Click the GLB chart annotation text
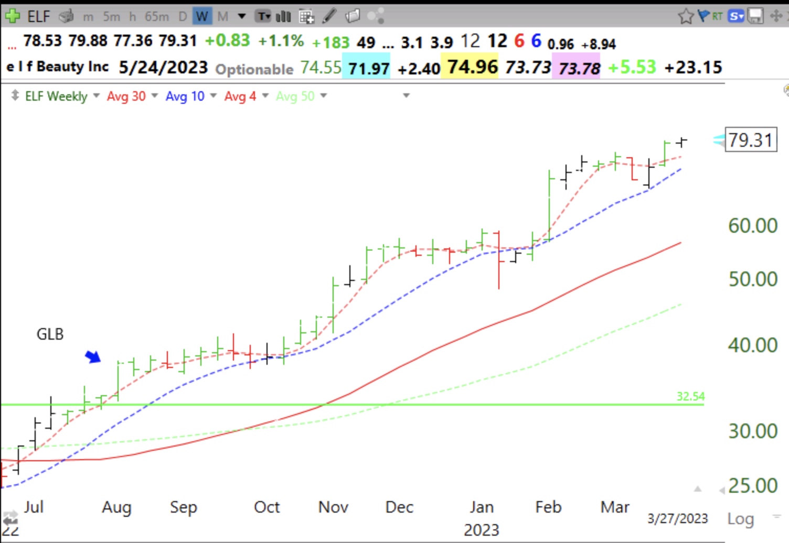This screenshot has height=543, width=789. (50, 334)
